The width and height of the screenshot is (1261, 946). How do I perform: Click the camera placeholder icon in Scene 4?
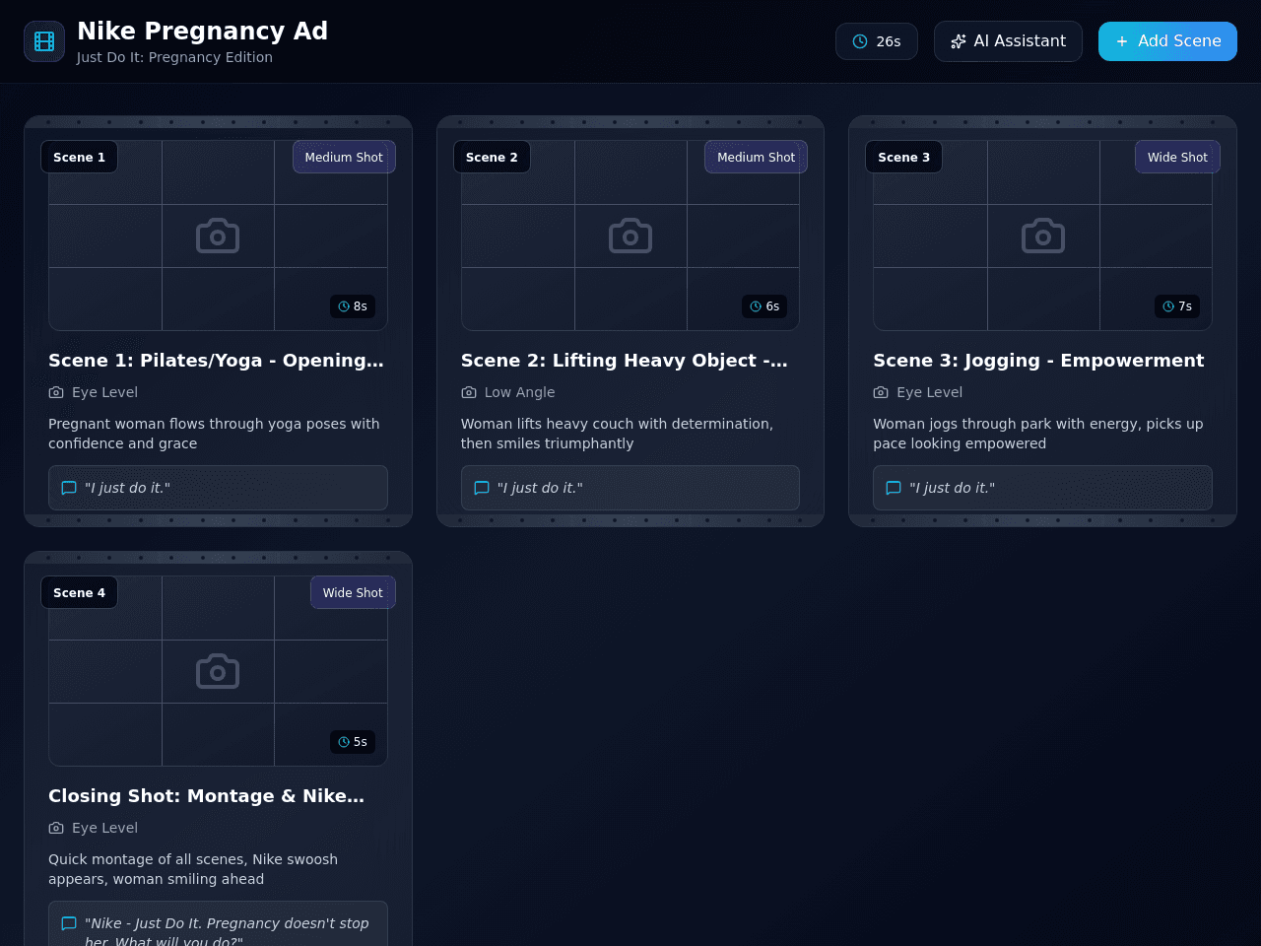[218, 671]
